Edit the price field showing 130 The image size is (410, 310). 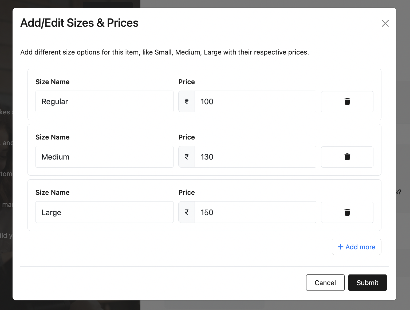255,157
